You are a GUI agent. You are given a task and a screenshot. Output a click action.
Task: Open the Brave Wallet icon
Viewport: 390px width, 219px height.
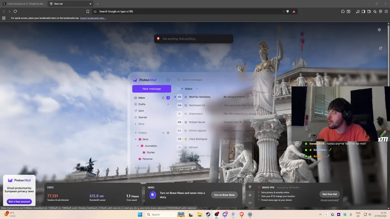tap(369, 11)
